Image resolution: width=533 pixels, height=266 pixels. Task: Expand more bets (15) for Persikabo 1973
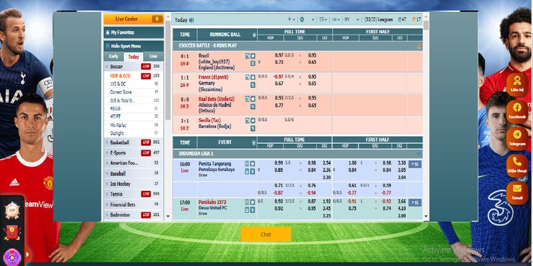pyautogui.click(x=414, y=203)
